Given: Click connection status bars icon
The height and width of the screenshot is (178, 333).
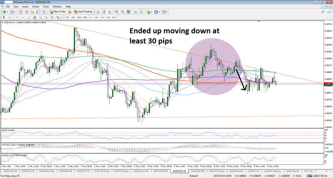Looking at the screenshot, I should point(309,176).
